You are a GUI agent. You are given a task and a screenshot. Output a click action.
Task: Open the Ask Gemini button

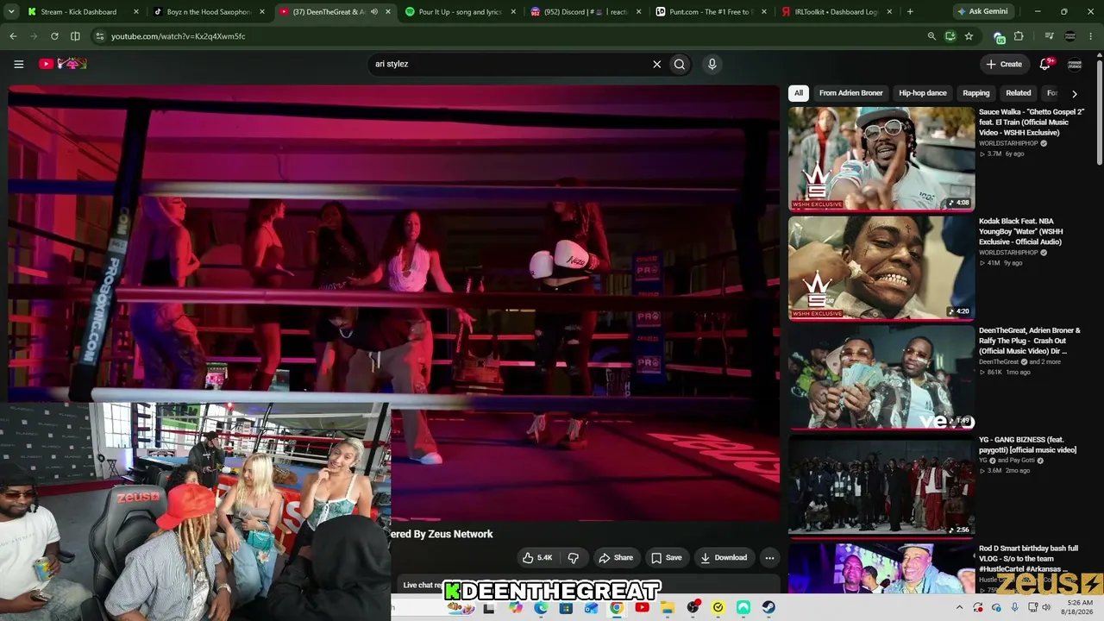coord(984,12)
